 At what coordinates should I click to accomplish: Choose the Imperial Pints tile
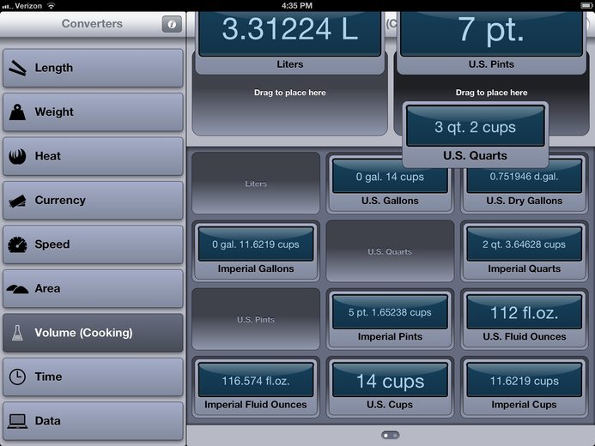point(390,319)
